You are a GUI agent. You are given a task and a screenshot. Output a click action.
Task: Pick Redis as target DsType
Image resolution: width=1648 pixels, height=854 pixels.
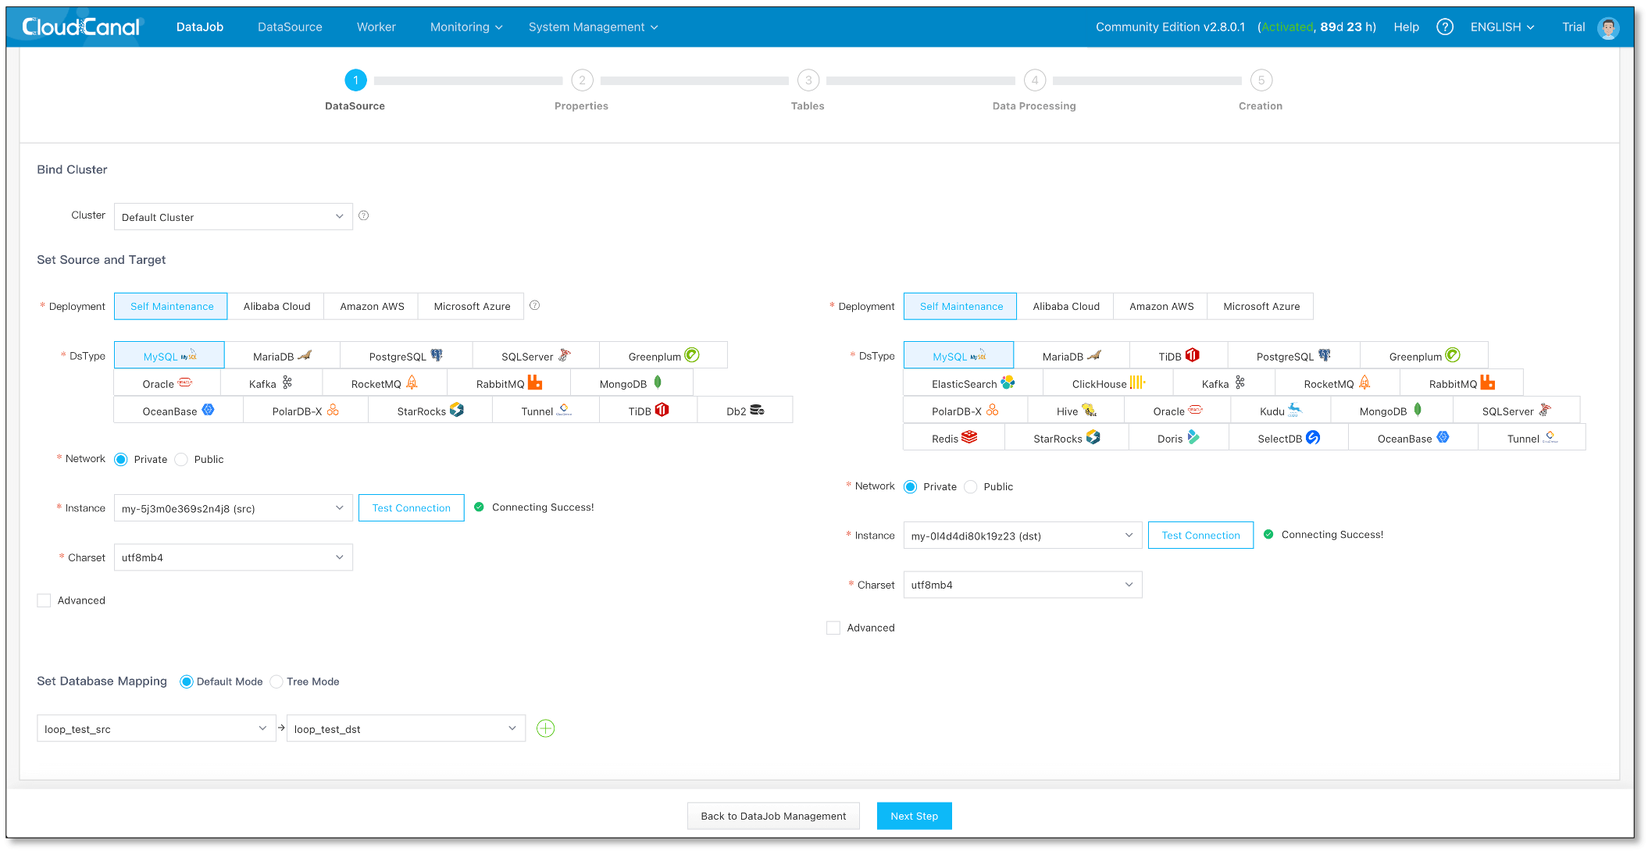click(953, 438)
